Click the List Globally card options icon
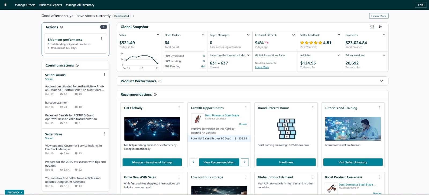The height and width of the screenshot is (195, 429). [x=179, y=108]
